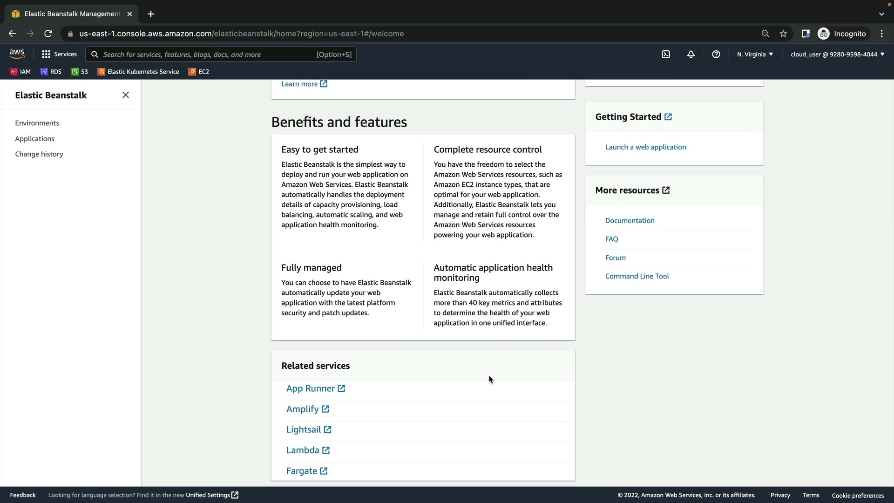
Task: Open the Command Line Tool link
Action: (x=637, y=276)
